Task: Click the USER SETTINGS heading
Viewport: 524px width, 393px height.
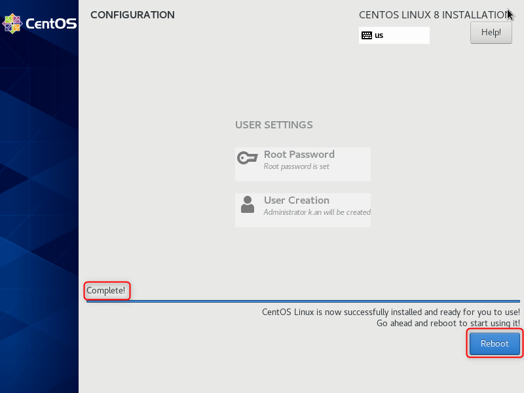Action: point(274,125)
